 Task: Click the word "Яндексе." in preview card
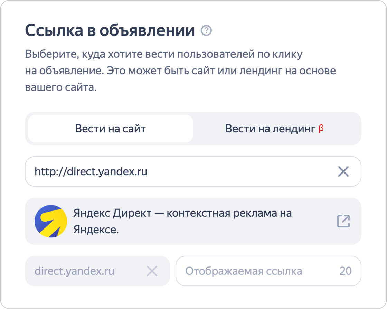click(96, 230)
